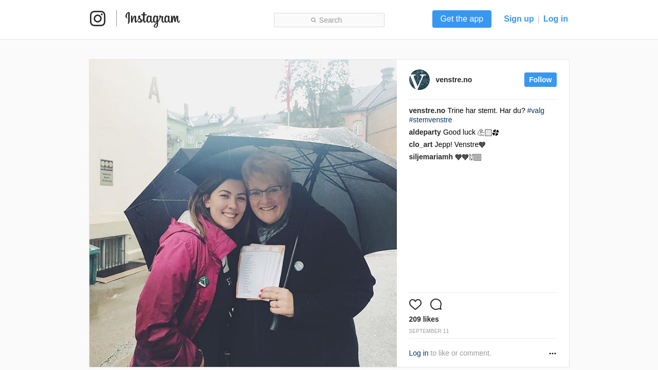Open the #valg hashtag
Image resolution: width=658 pixels, height=370 pixels.
(536, 110)
